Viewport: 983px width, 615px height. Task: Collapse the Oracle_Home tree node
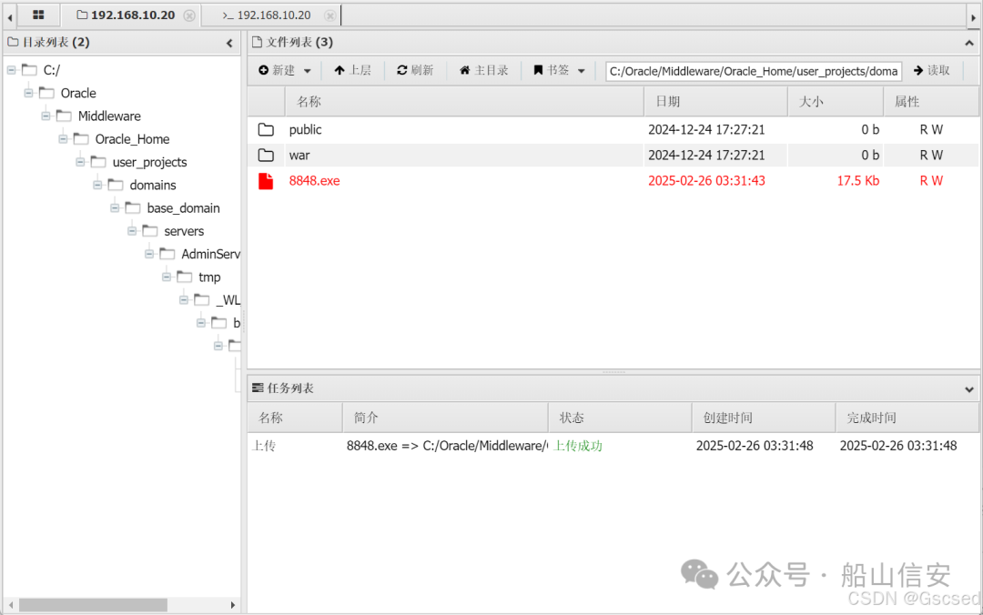(x=63, y=138)
